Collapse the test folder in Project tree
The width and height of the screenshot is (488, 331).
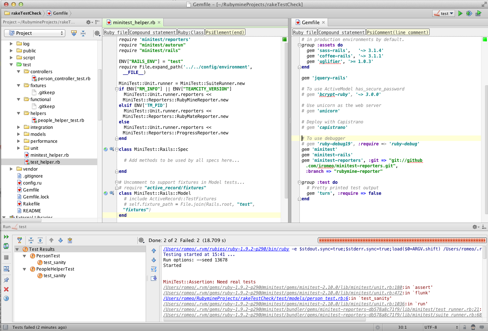[11, 64]
